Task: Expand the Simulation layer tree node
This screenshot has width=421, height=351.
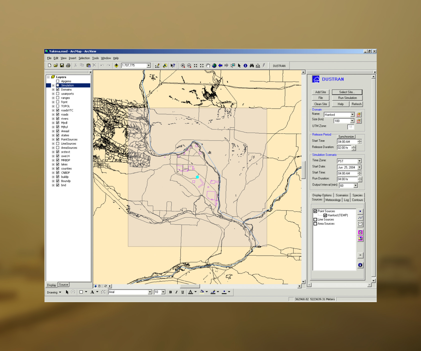Action: pos(53,85)
